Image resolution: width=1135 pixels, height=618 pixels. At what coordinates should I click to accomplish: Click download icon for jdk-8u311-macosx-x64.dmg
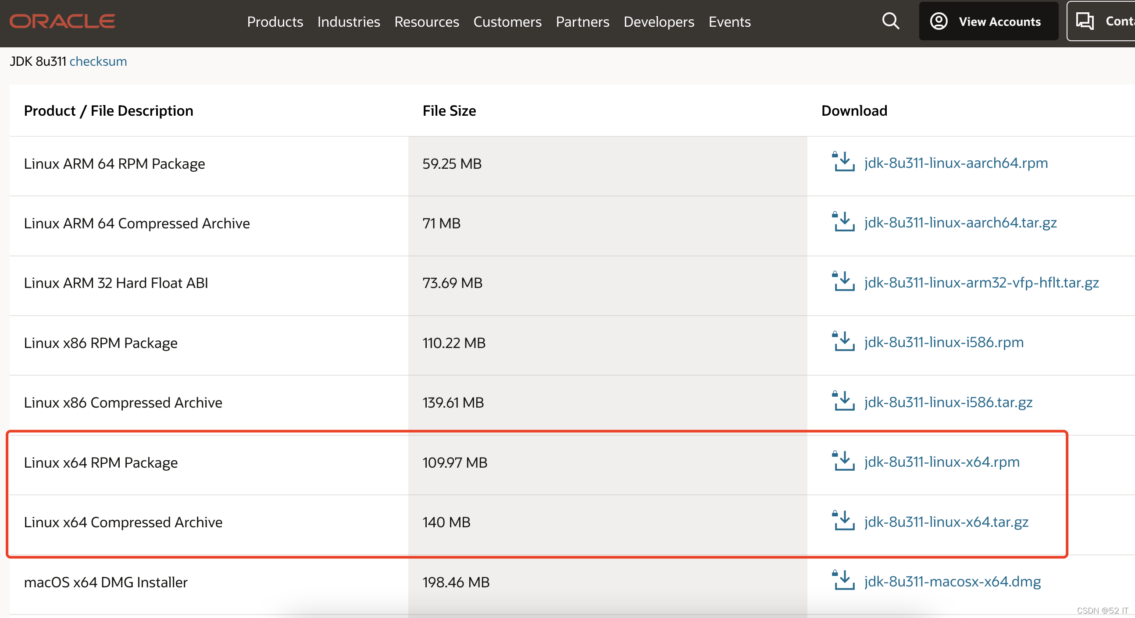pyautogui.click(x=843, y=580)
